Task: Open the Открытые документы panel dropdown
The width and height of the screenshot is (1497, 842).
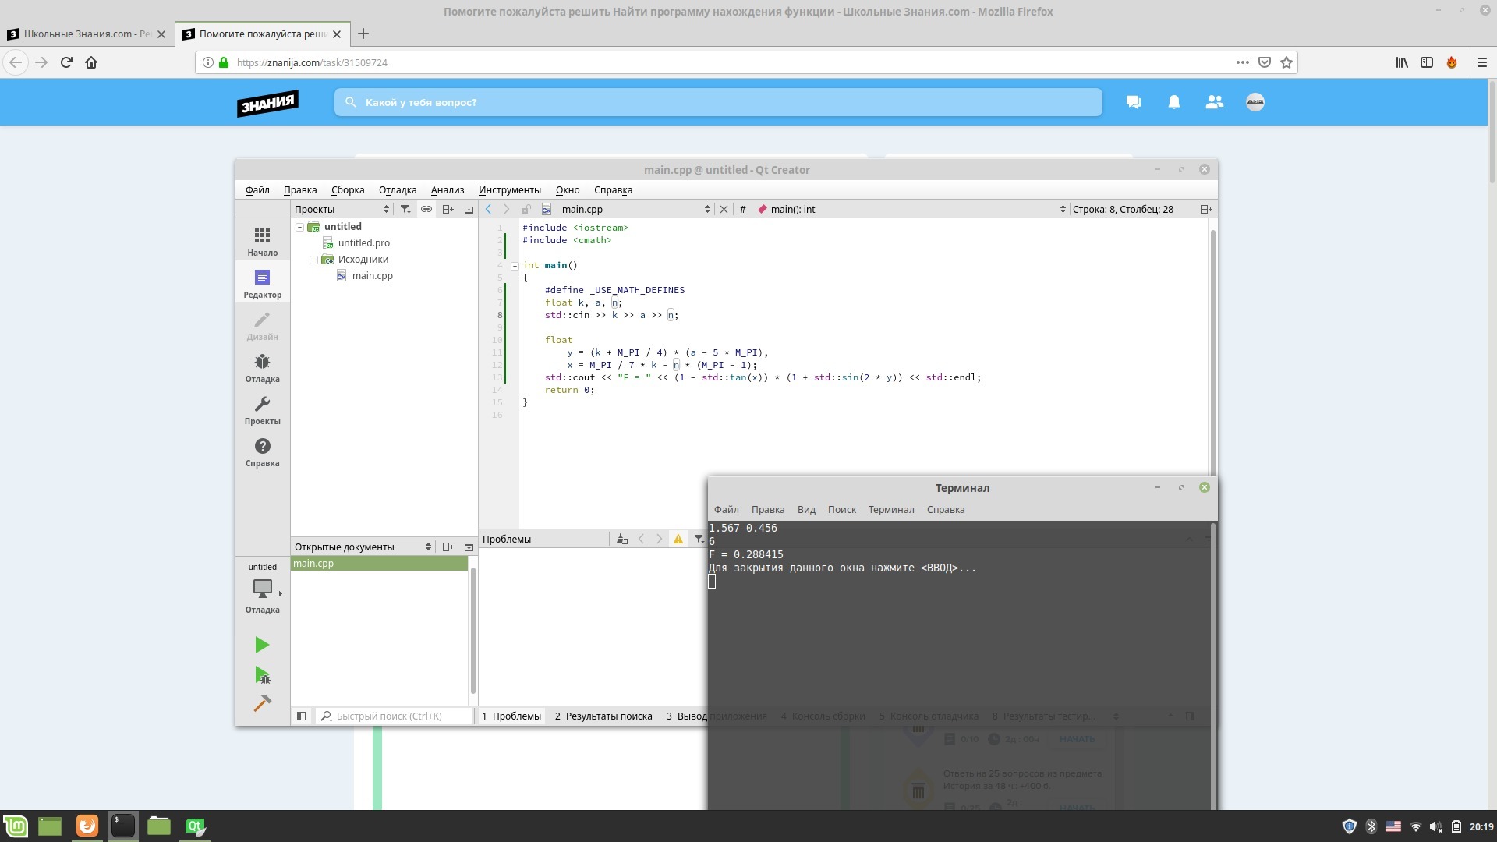Action: pos(428,547)
